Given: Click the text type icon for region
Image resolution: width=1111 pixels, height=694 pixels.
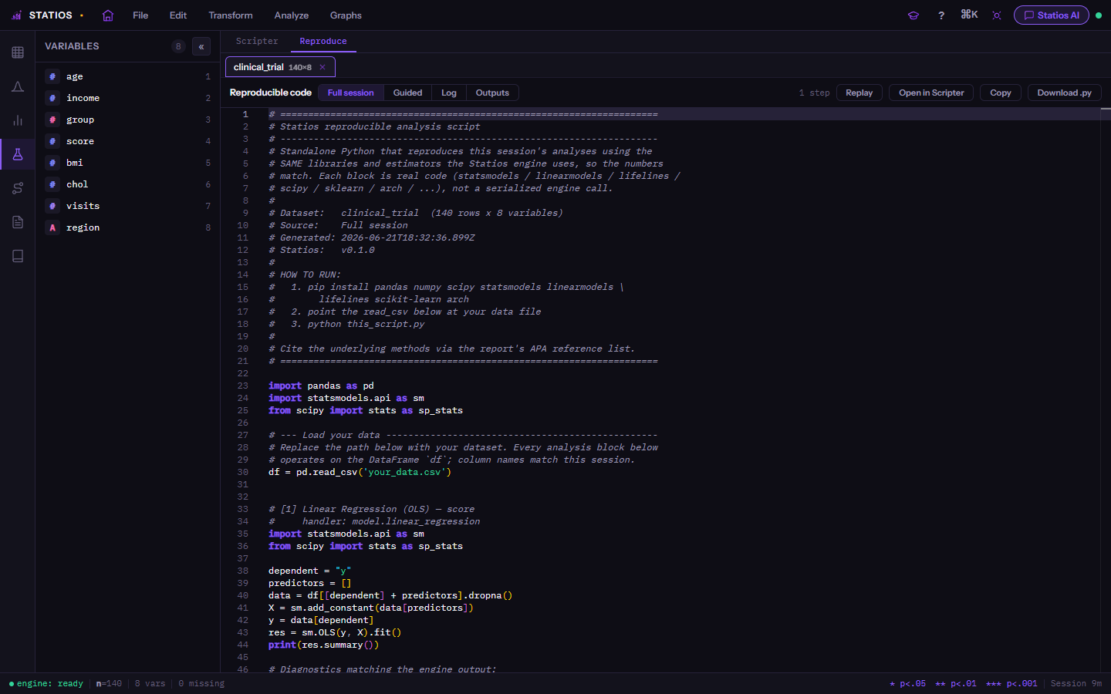Looking at the screenshot, I should click(x=52, y=227).
